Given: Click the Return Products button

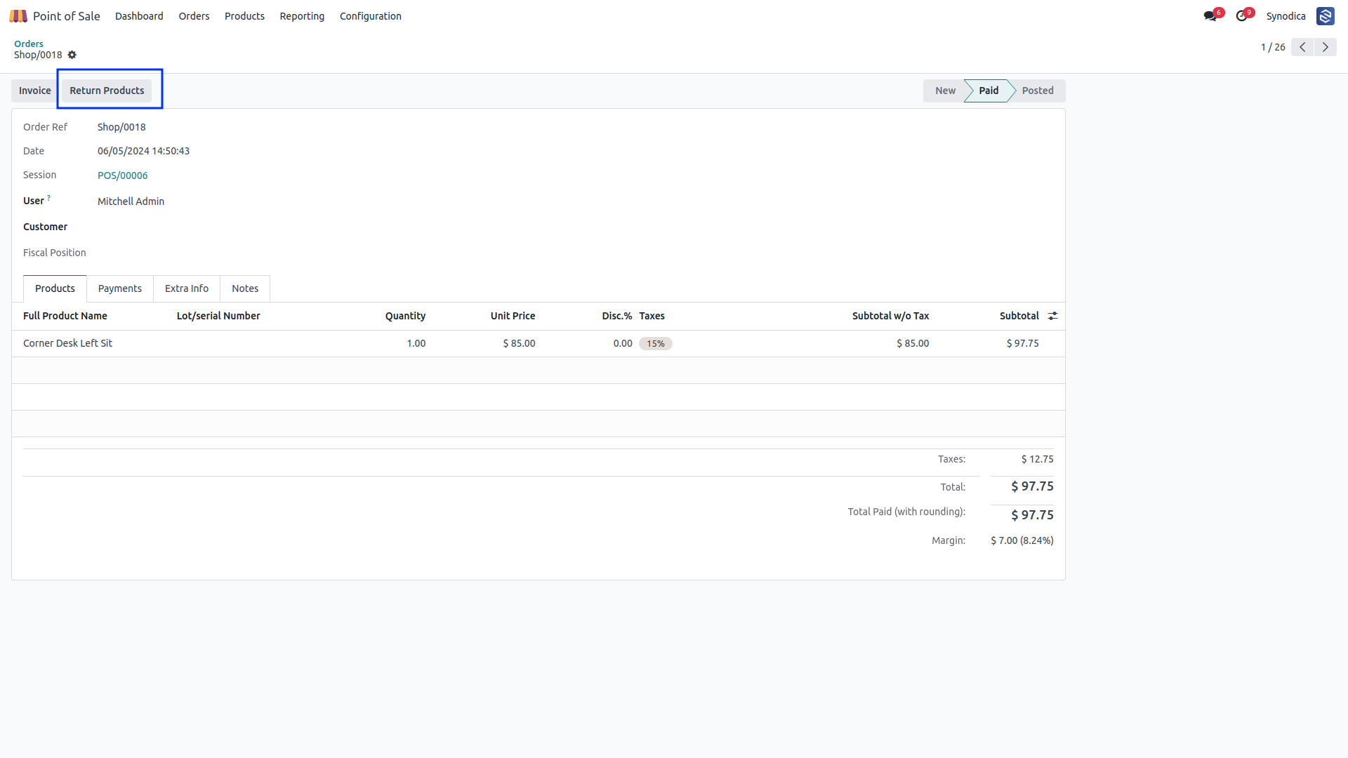Looking at the screenshot, I should [x=107, y=91].
